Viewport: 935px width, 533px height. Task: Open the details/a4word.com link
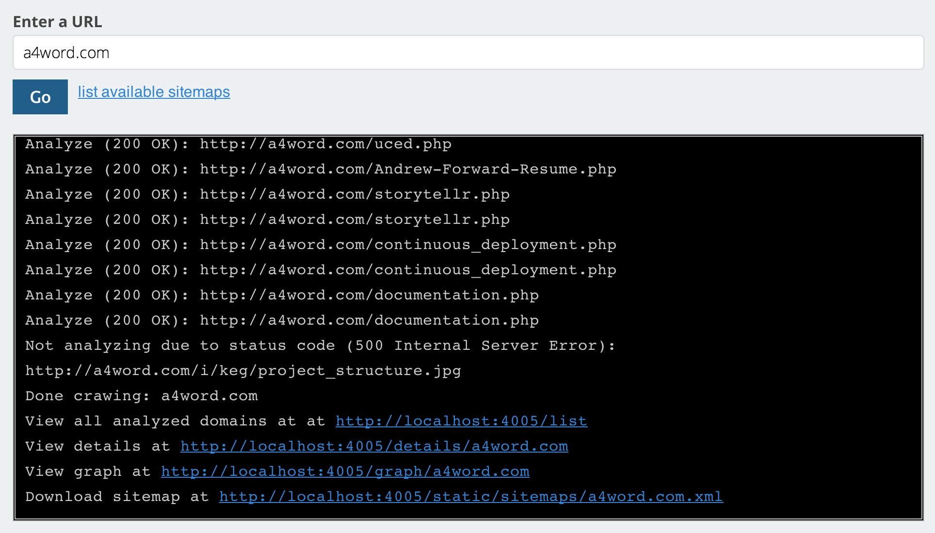coord(374,446)
